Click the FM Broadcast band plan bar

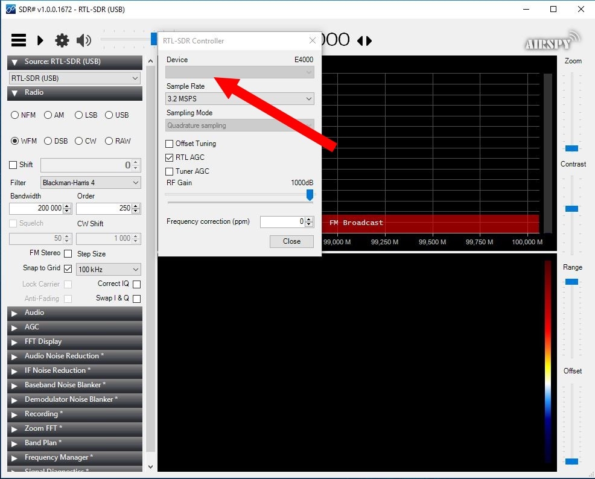430,223
